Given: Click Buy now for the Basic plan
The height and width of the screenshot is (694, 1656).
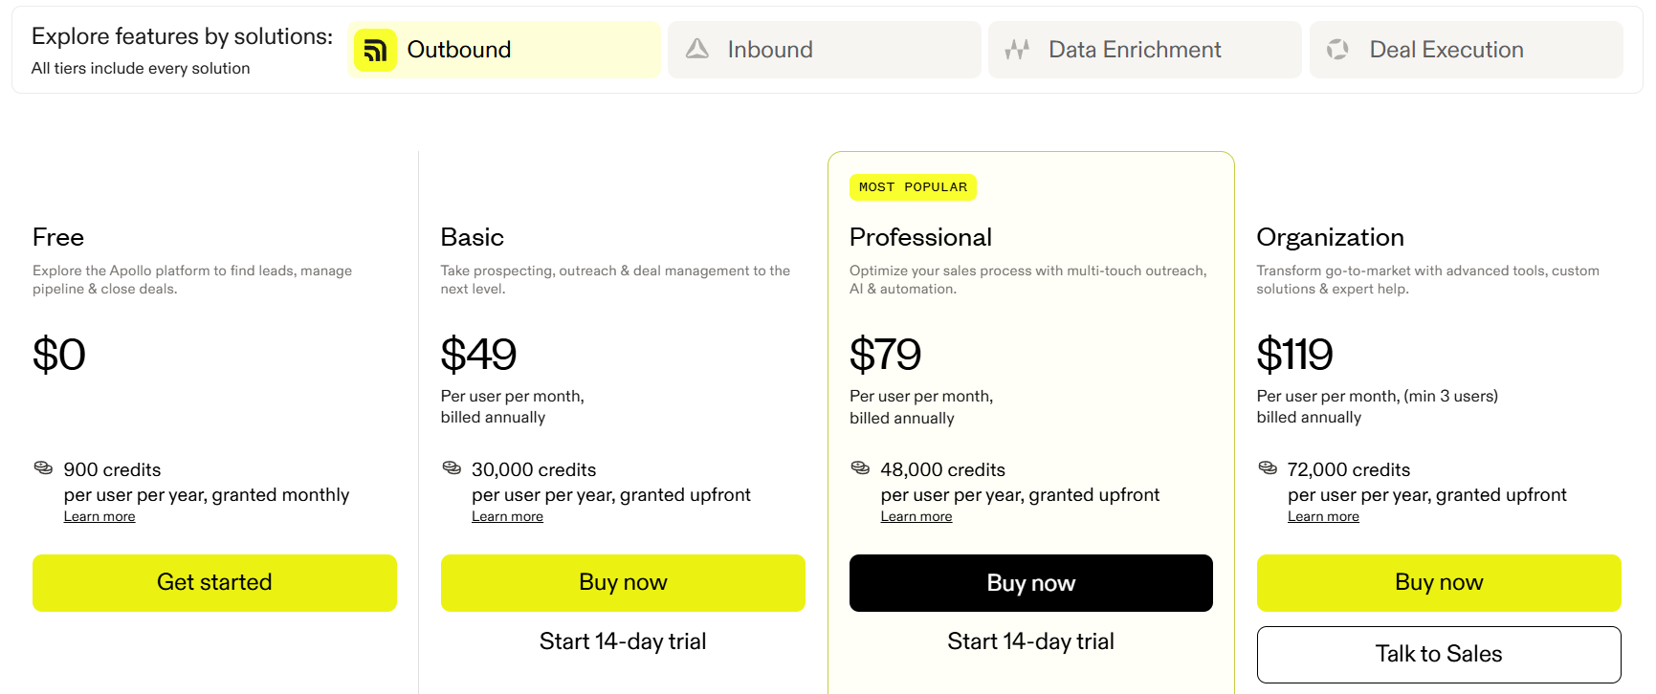Looking at the screenshot, I should tap(623, 583).
